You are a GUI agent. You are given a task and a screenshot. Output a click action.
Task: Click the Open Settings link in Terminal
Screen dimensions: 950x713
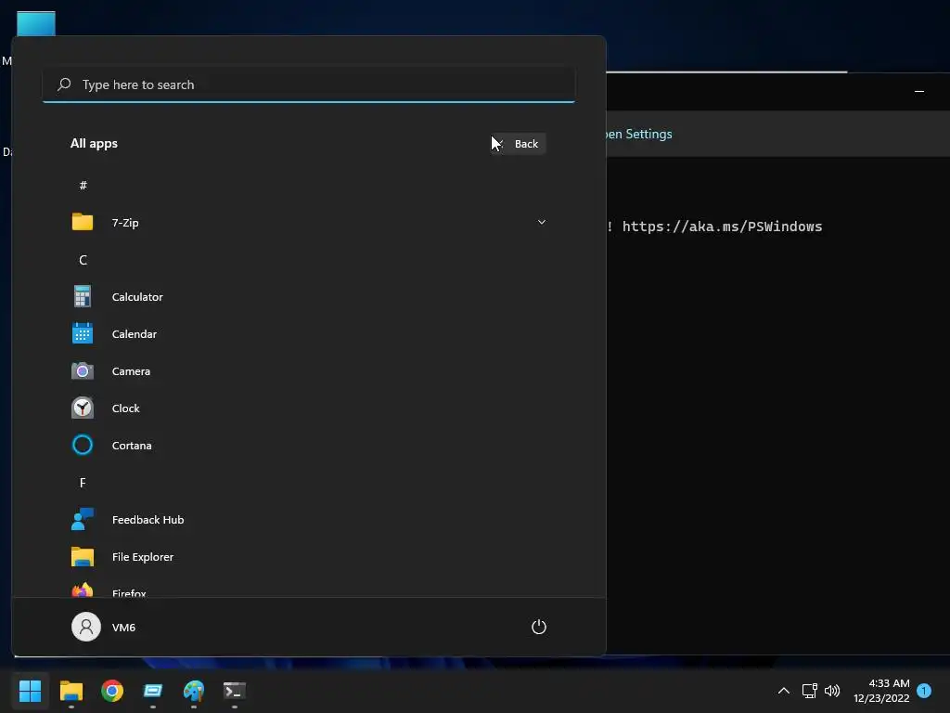coord(639,134)
